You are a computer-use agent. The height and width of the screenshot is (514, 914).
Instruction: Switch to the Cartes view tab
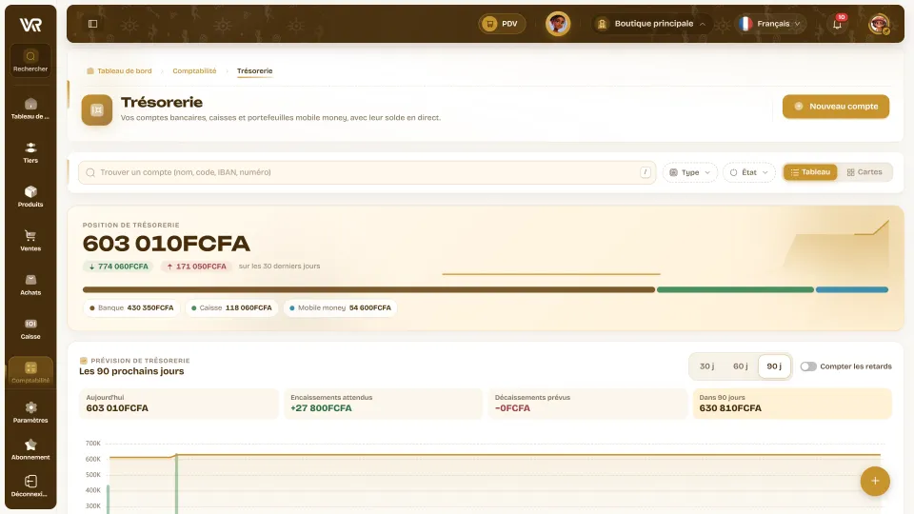coord(864,172)
